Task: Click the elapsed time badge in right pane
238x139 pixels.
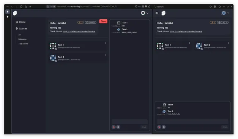Action: tap(223, 23)
